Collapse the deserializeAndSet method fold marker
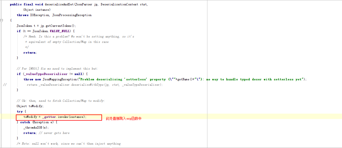The height and width of the screenshot is (148, 342). [x=2, y=20]
